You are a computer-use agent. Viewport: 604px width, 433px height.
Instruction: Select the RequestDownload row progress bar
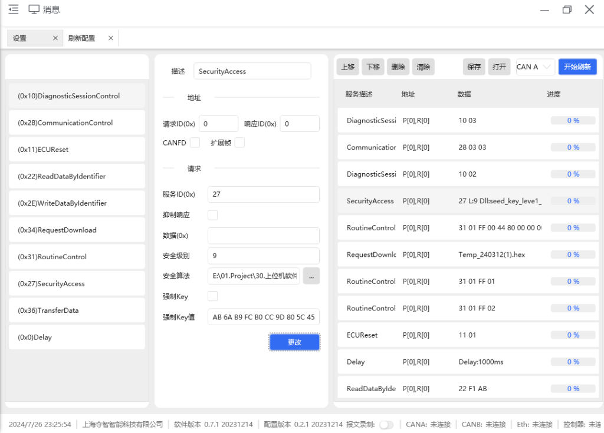(x=573, y=254)
